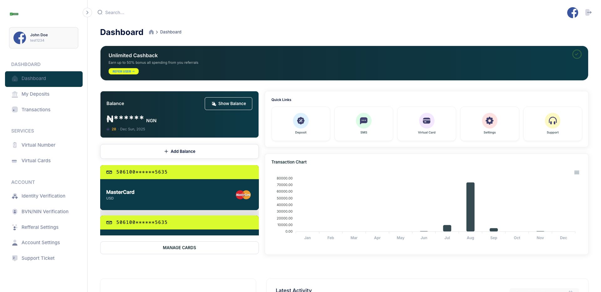601x292 pixels.
Task: Click the Dashboard breadcrumb link
Action: [x=171, y=32]
